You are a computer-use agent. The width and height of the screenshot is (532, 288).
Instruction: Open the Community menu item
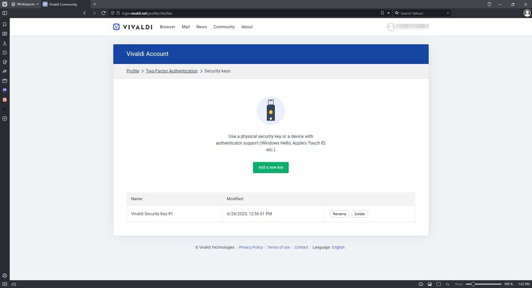coord(224,27)
